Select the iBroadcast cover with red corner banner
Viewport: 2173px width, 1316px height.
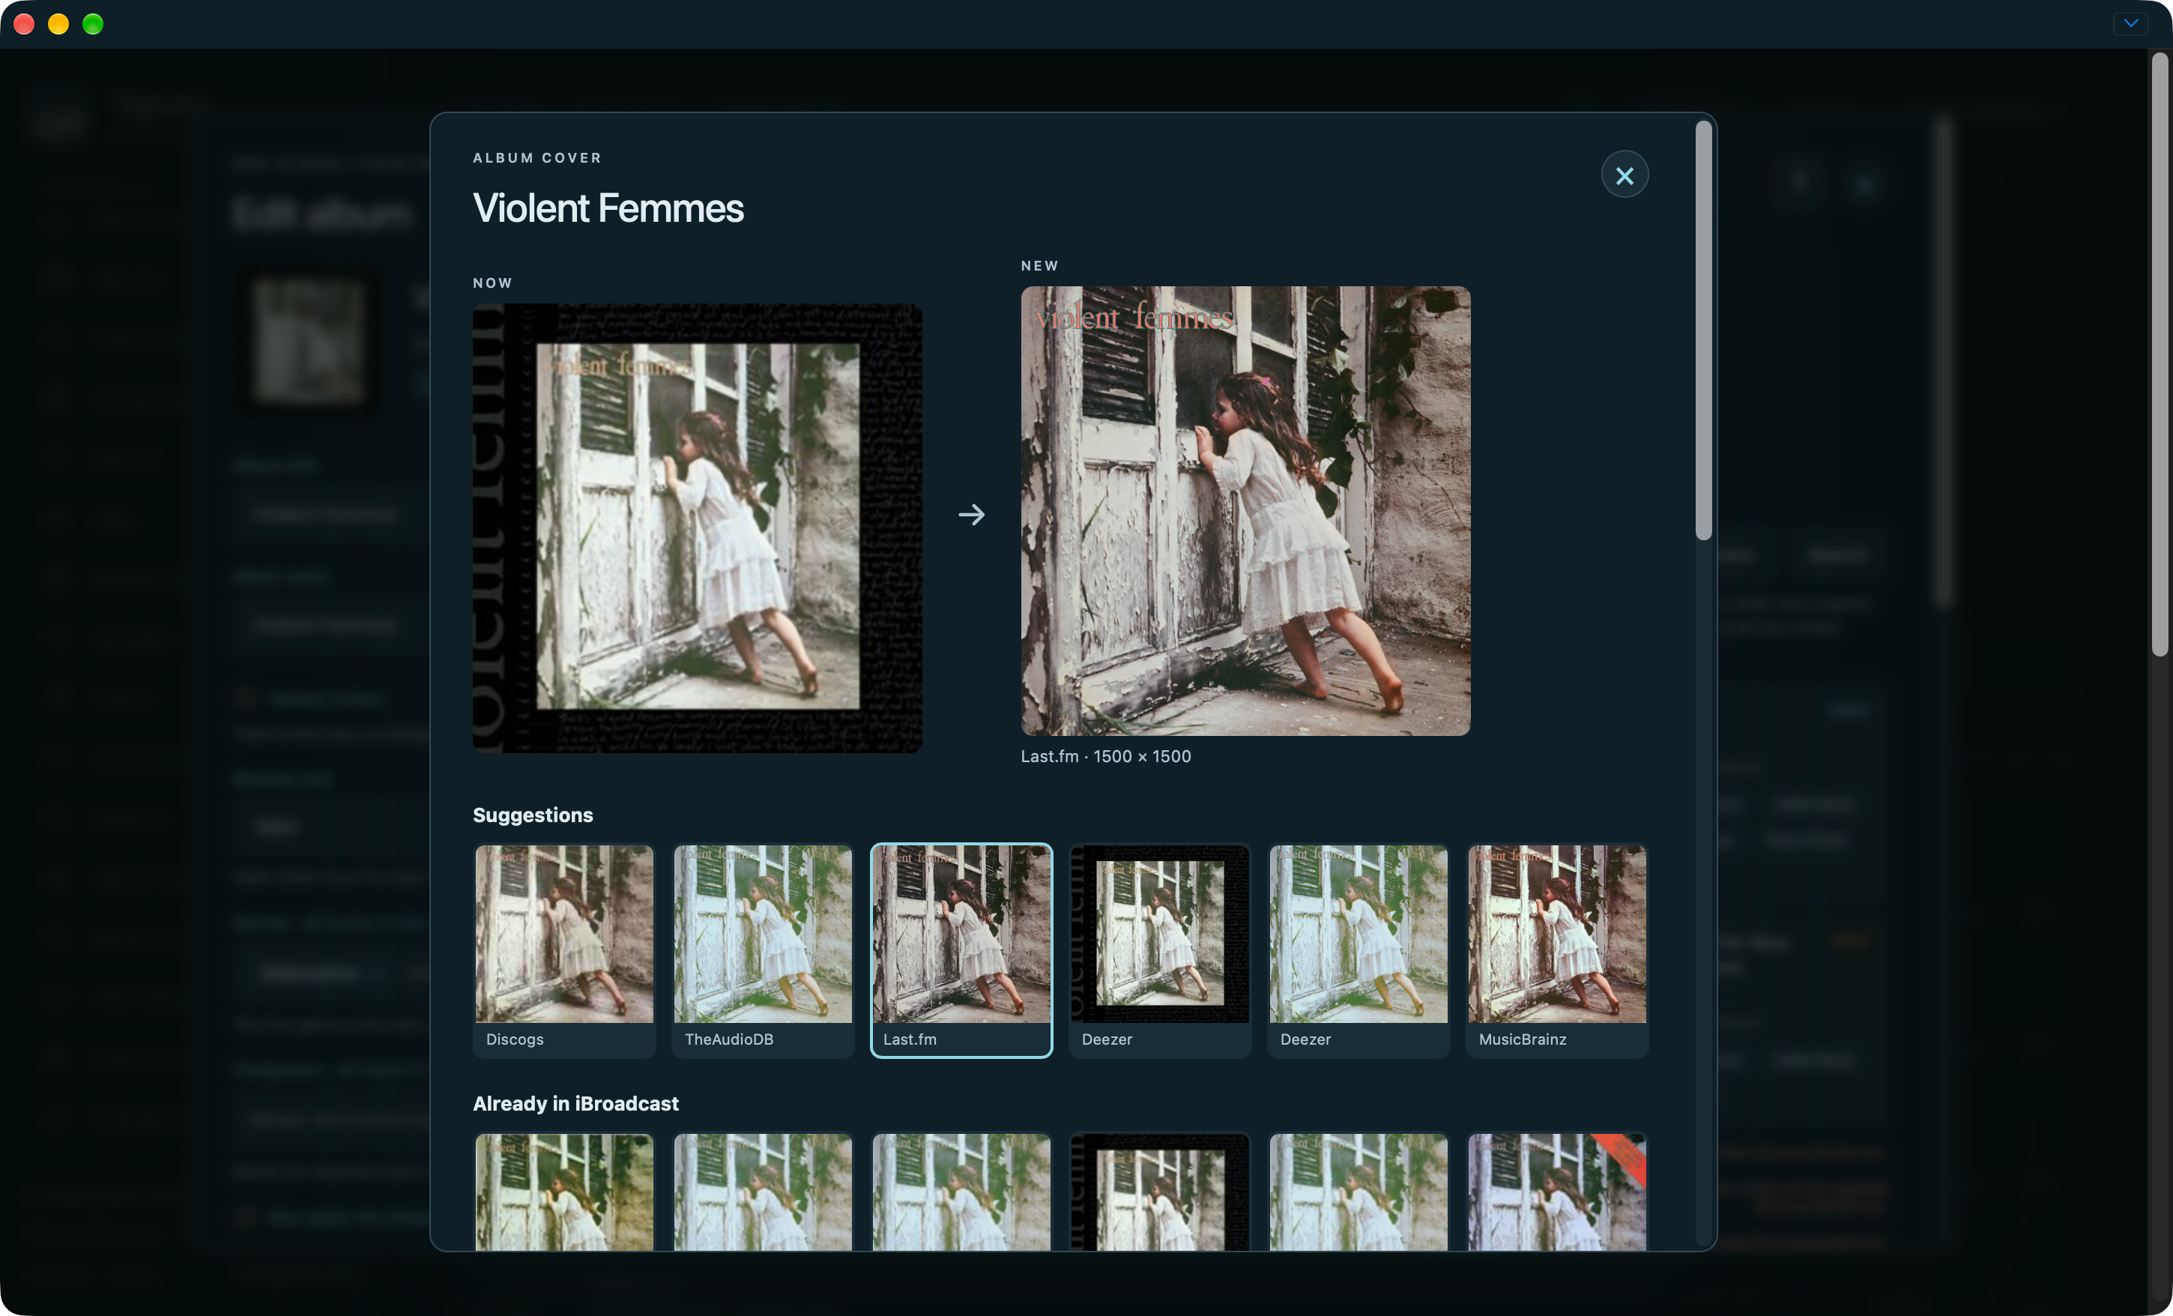tap(1556, 1191)
